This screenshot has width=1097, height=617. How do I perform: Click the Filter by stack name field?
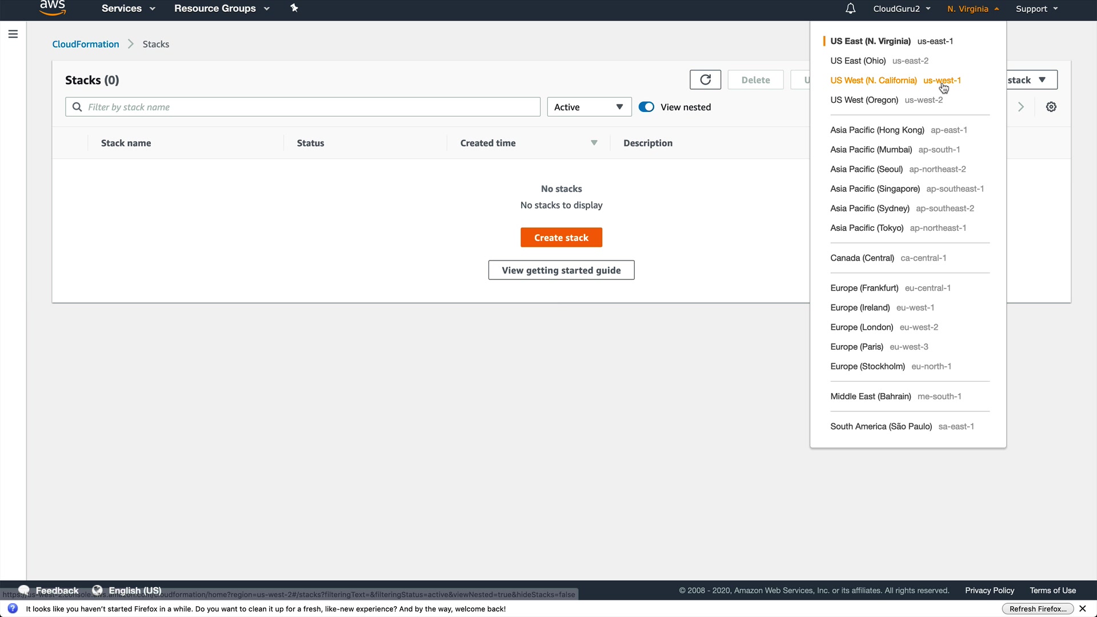(309, 107)
